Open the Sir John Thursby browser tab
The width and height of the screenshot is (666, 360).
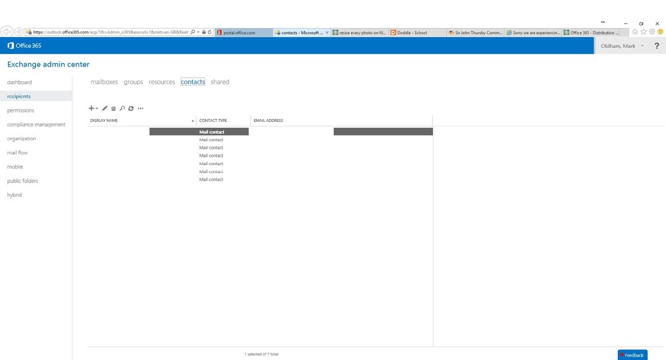tap(476, 33)
